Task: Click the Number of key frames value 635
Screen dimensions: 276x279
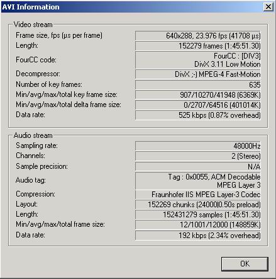Action: 198,84
